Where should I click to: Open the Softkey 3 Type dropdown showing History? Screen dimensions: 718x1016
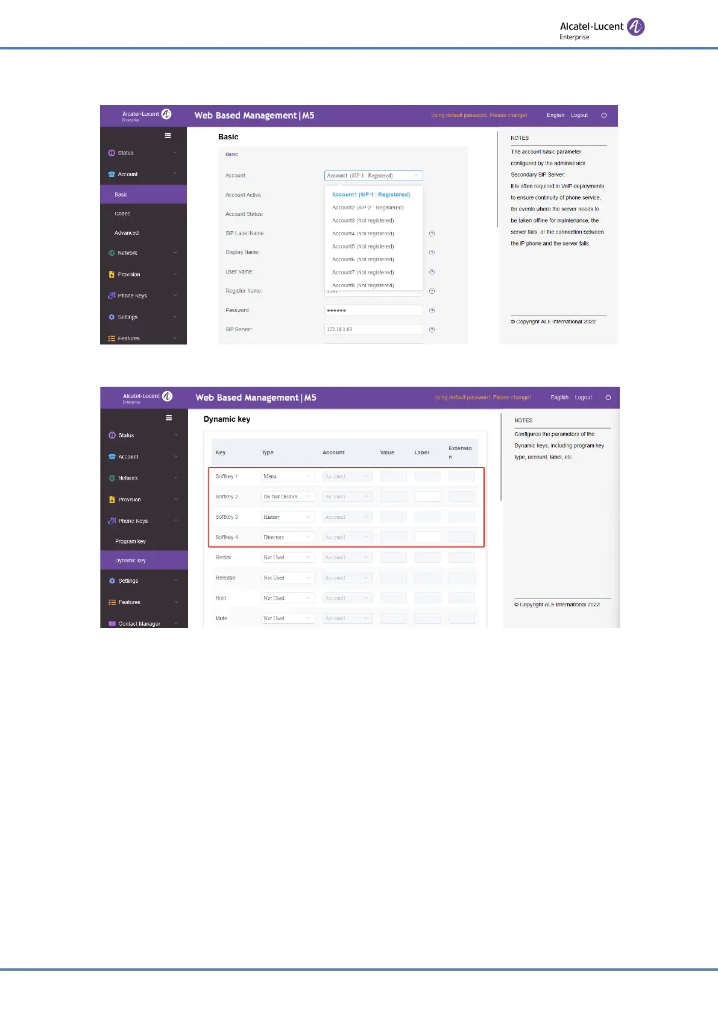[x=288, y=517]
